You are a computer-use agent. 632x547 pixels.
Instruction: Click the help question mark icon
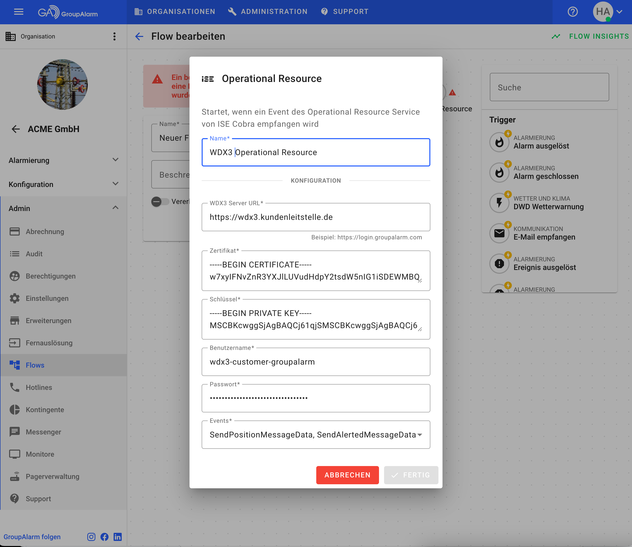(x=573, y=12)
